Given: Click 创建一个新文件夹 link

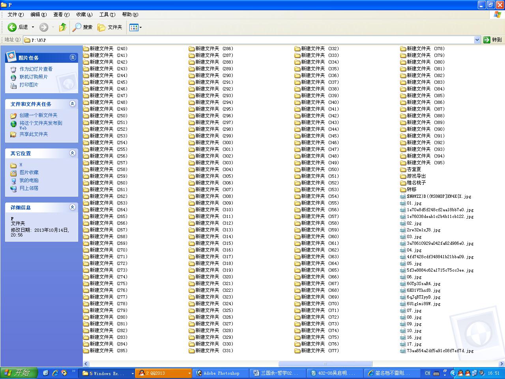Looking at the screenshot, I should (x=38, y=115).
